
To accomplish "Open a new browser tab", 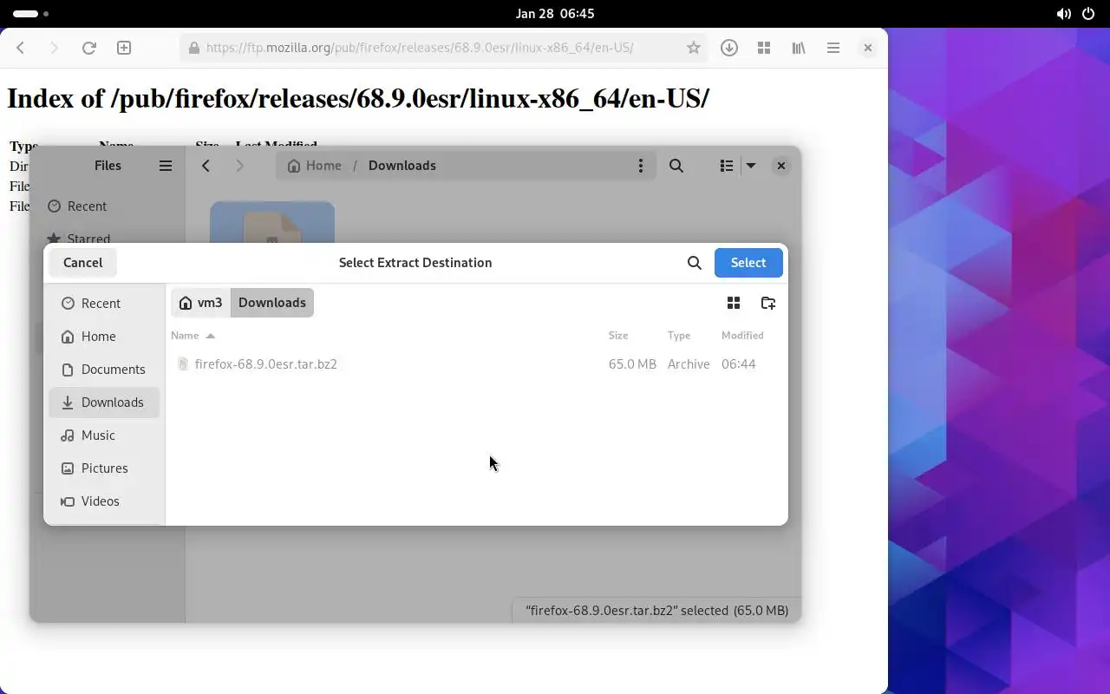I will (124, 48).
